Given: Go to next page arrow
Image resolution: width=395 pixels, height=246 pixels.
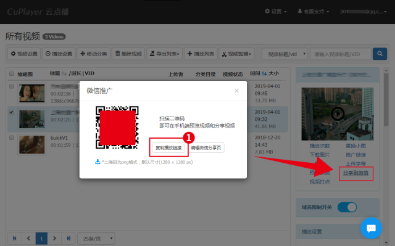Looking at the screenshot, I should [x=55, y=238].
